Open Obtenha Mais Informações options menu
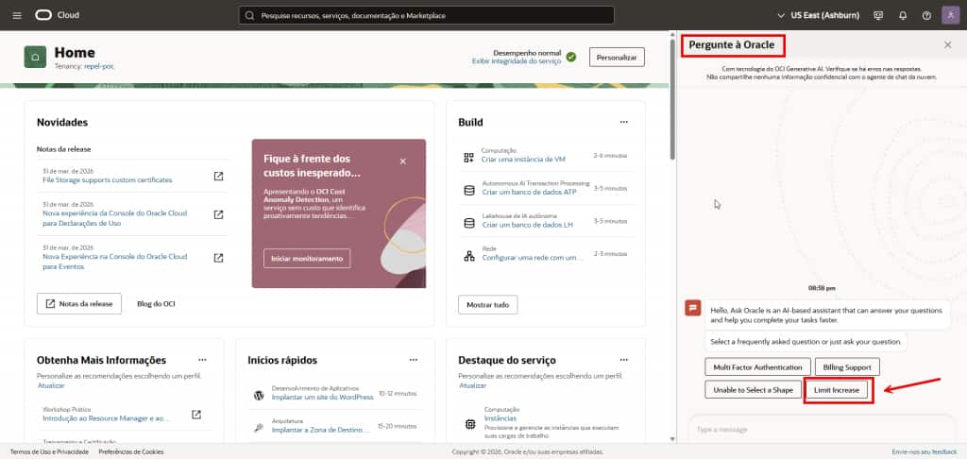 pos(202,360)
